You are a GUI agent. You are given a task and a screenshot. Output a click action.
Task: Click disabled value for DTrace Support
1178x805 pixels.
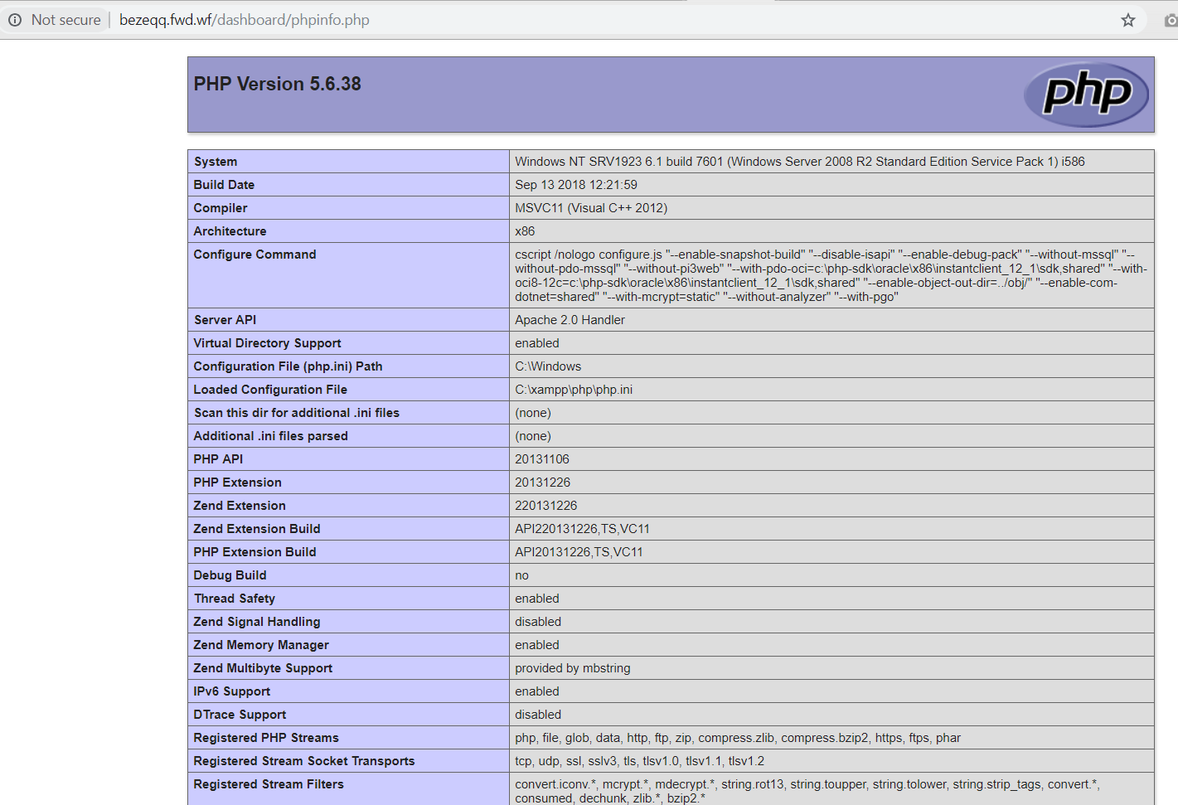[538, 715]
